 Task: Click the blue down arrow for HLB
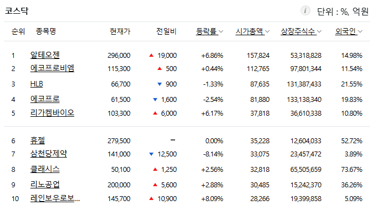[160, 84]
